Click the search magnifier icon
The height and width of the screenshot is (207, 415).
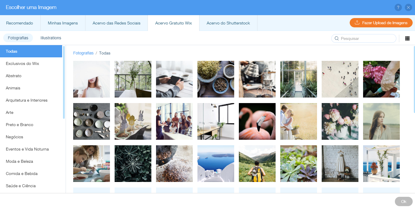(337, 38)
